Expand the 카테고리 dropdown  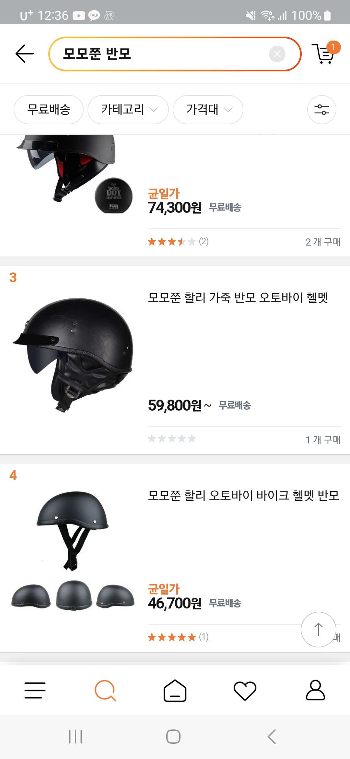click(128, 110)
